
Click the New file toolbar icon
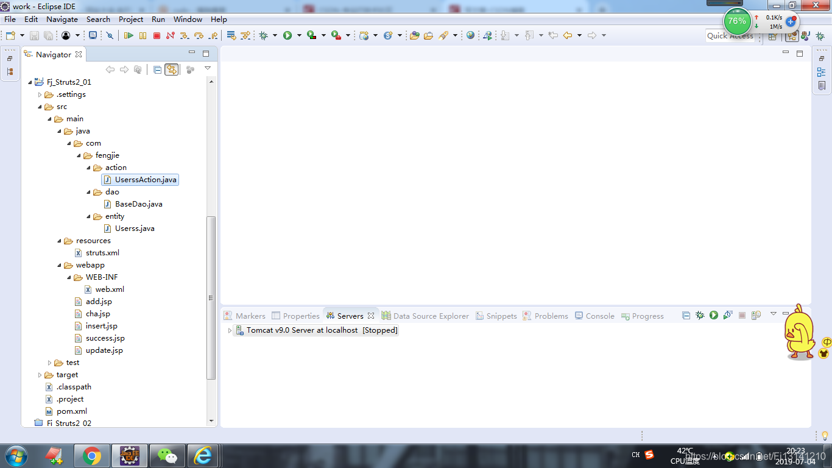pos(10,36)
